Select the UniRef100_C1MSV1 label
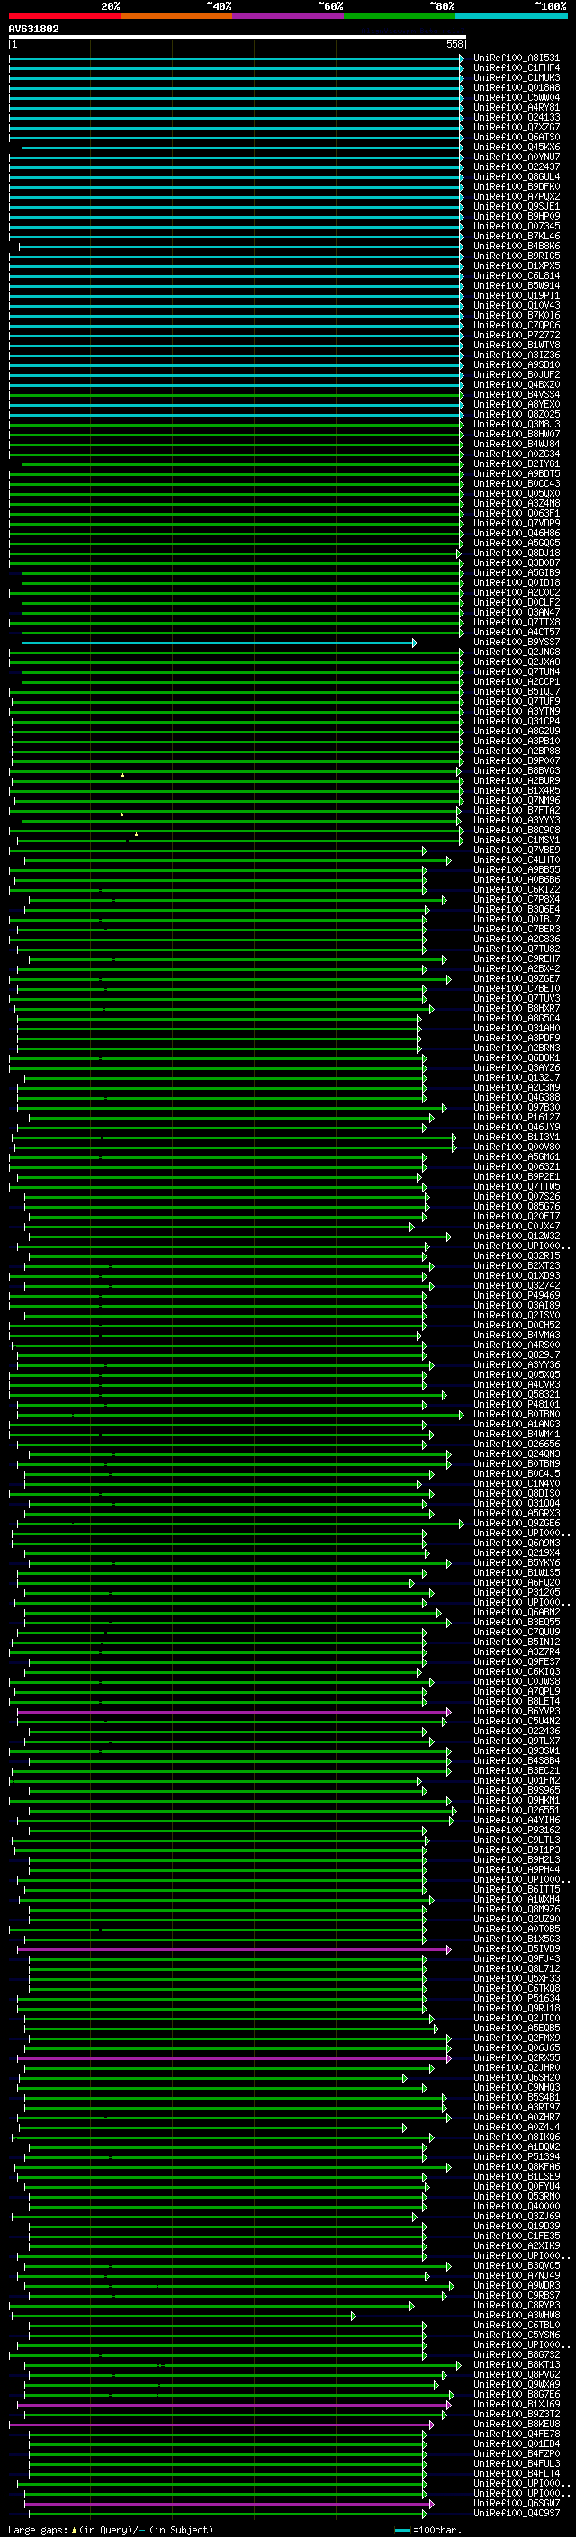The width and height of the screenshot is (576, 2537). point(517,840)
